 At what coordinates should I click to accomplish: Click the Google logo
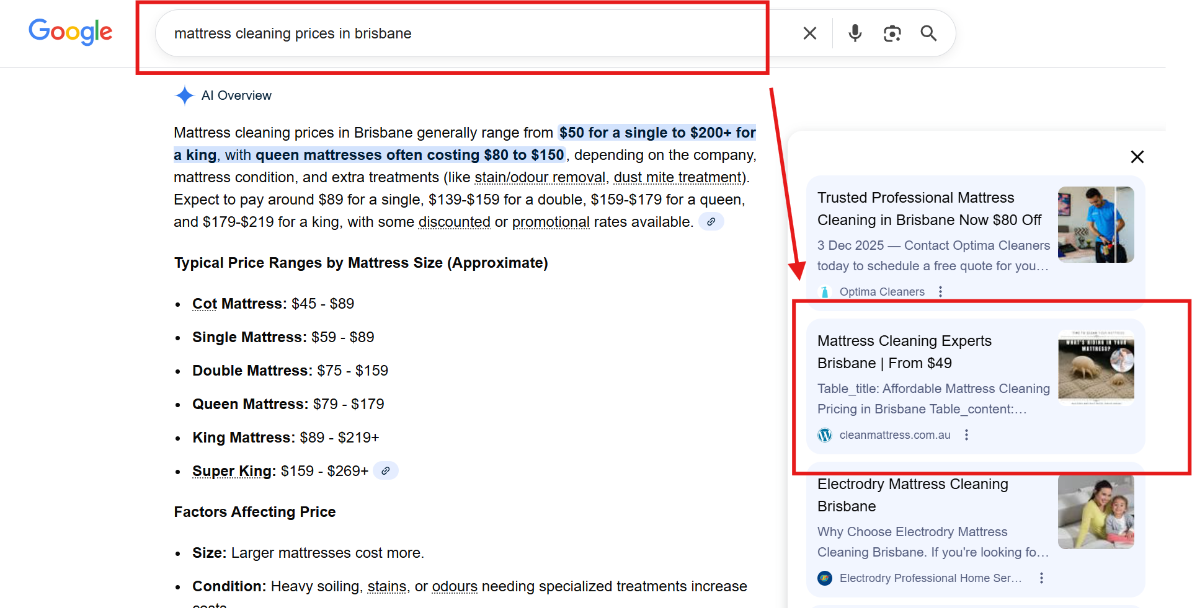point(70,32)
